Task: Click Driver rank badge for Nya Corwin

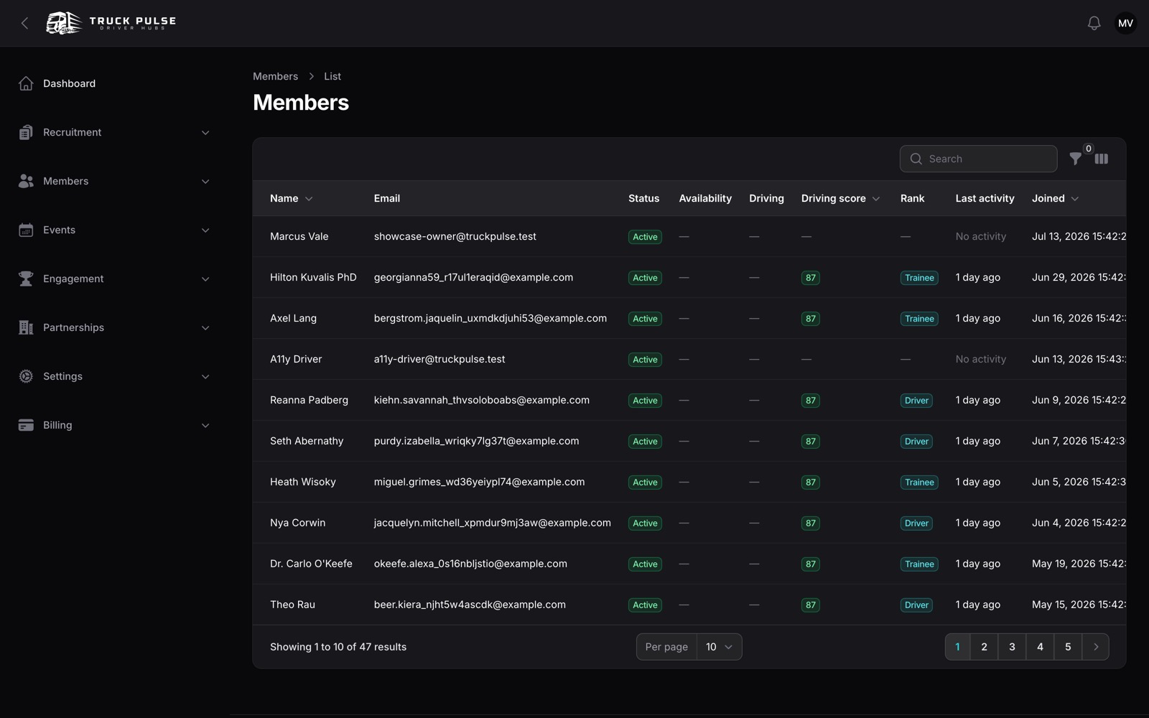Action: coord(916,523)
